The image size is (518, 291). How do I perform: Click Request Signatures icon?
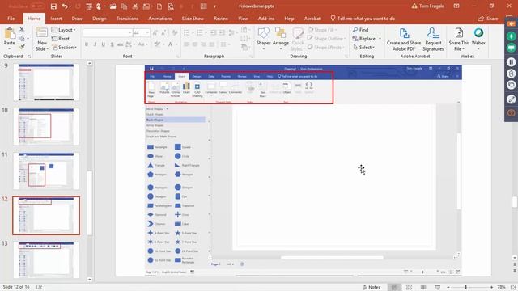433,40
